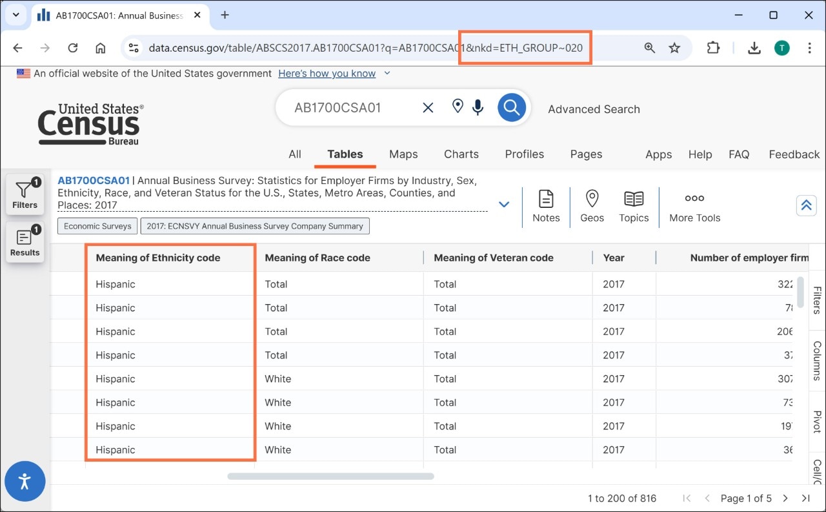Click 'Meaning of Veteran code' column header
The height and width of the screenshot is (512, 826).
(494, 258)
